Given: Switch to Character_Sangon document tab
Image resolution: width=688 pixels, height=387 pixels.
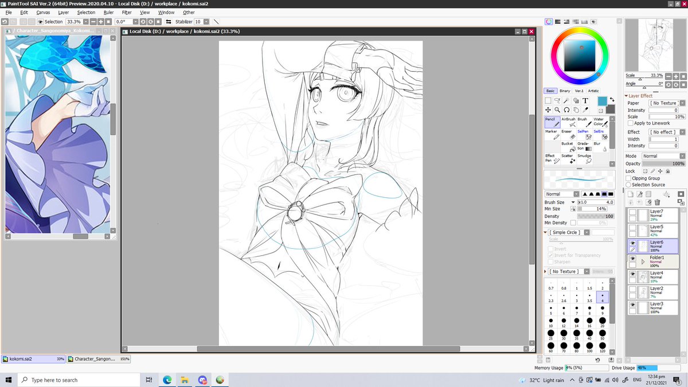Looking at the screenshot, I should pyautogui.click(x=100, y=359).
